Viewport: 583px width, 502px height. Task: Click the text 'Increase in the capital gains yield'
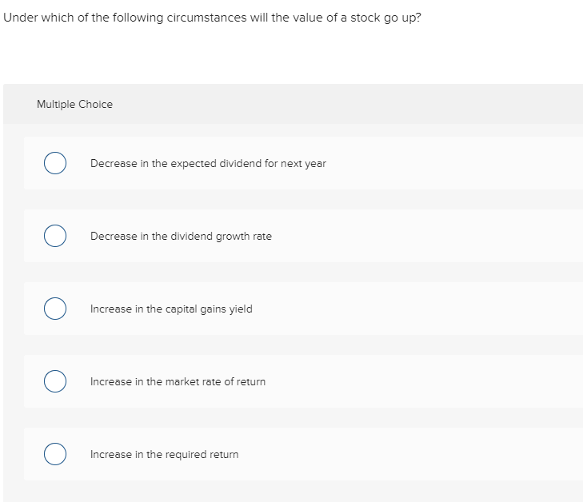tap(171, 309)
